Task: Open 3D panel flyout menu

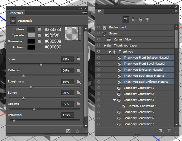Action: tap(175, 11)
